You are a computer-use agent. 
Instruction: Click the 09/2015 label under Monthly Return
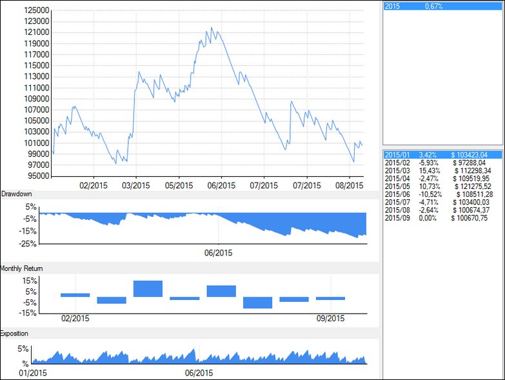(x=330, y=319)
